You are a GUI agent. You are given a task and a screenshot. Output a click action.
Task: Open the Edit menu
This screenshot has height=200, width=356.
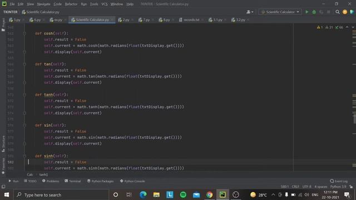[x=21, y=4]
